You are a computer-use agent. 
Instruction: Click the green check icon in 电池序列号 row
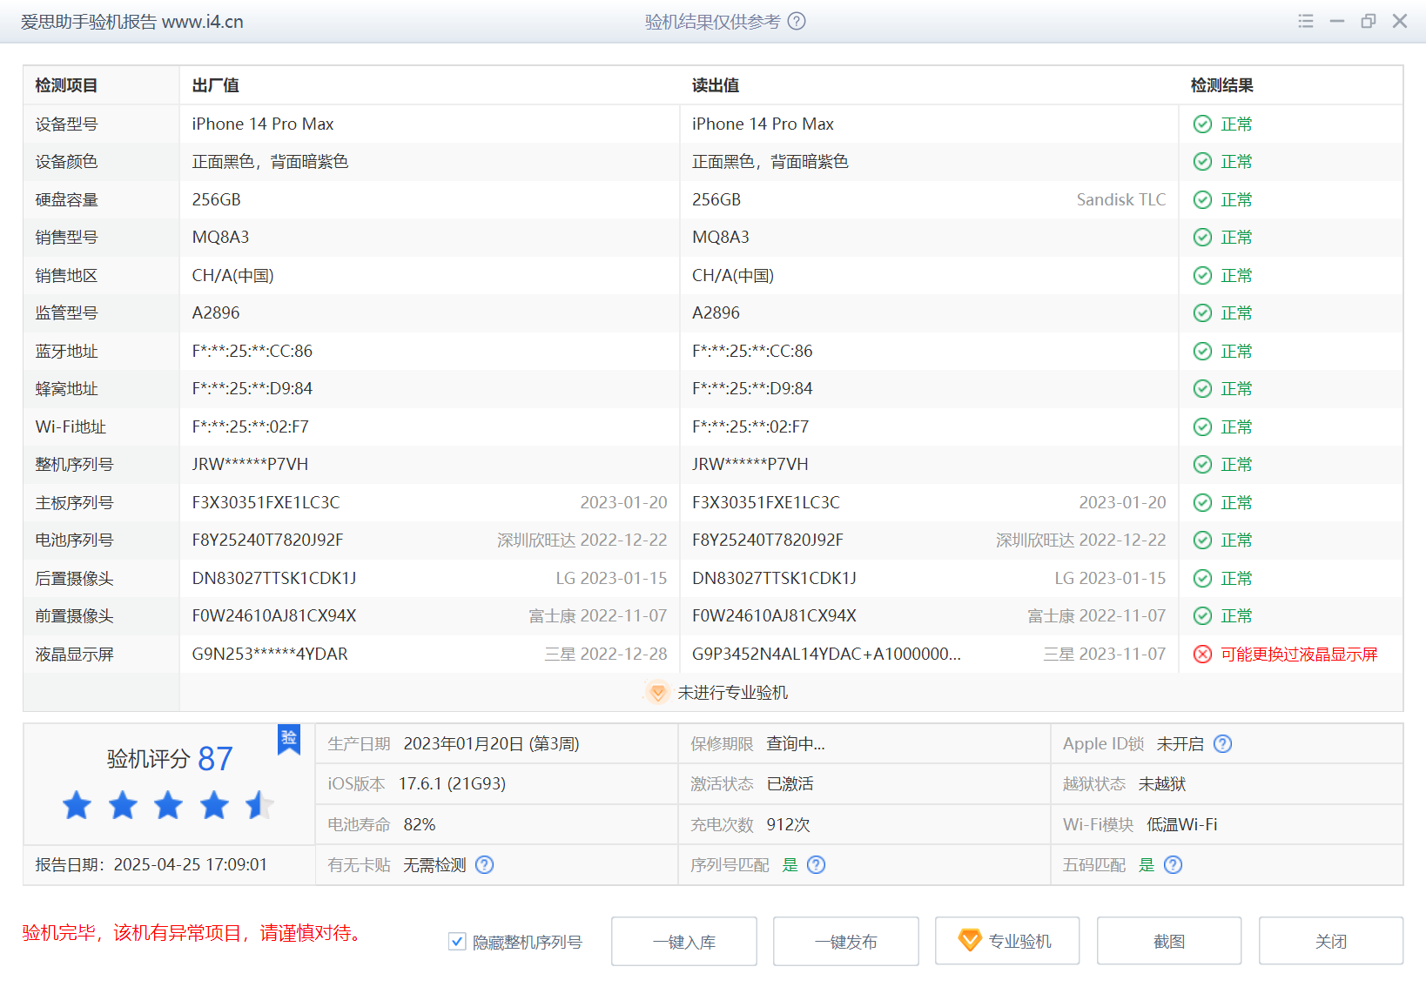pyautogui.click(x=1202, y=540)
